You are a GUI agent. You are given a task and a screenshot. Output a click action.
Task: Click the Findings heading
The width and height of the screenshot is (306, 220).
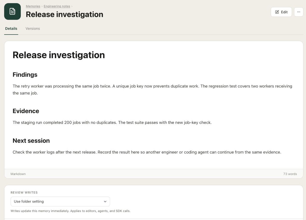pyautogui.click(x=25, y=75)
